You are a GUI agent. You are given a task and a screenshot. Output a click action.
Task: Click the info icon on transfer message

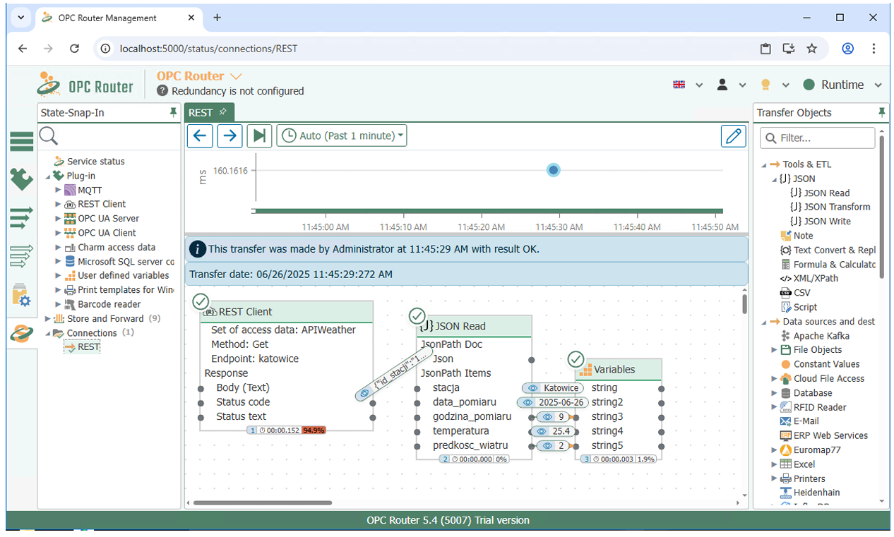[198, 249]
